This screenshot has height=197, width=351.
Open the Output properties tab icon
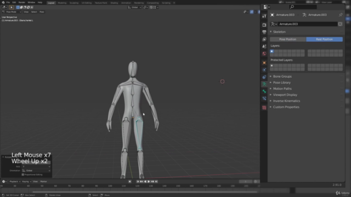[264, 32]
